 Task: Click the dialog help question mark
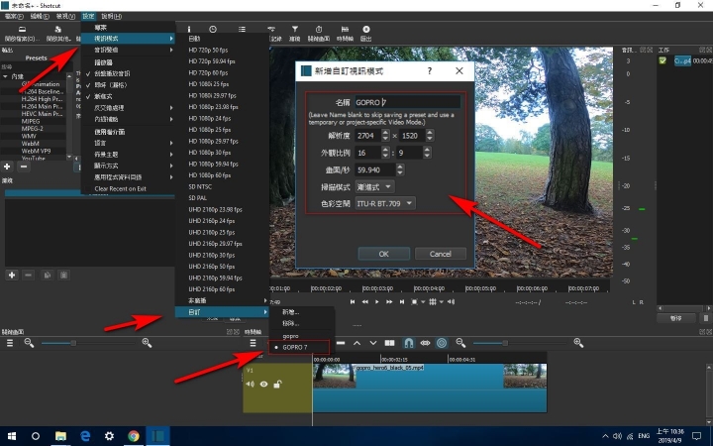[x=429, y=71]
